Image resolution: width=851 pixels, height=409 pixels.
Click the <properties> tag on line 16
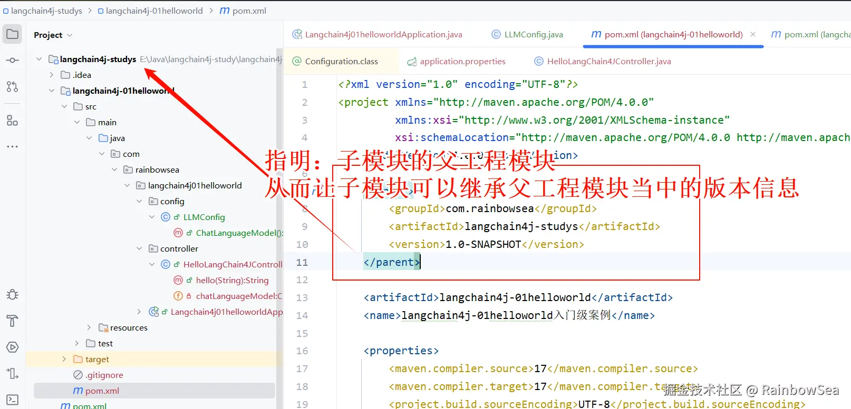[401, 351]
